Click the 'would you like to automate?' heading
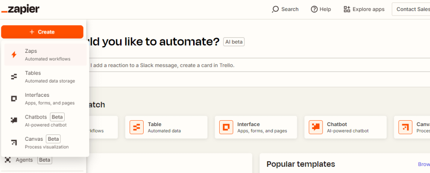 click(x=153, y=42)
